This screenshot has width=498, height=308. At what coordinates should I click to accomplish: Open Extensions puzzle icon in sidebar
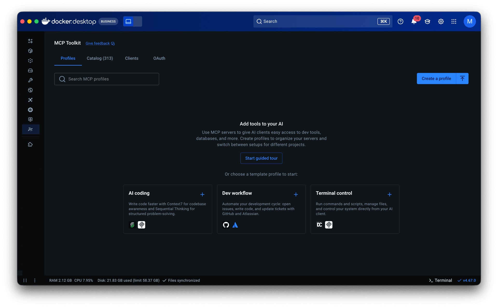(x=30, y=144)
